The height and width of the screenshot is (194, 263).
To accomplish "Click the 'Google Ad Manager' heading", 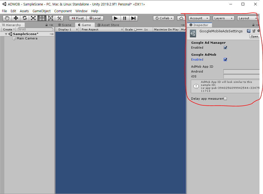I will pos(208,43).
